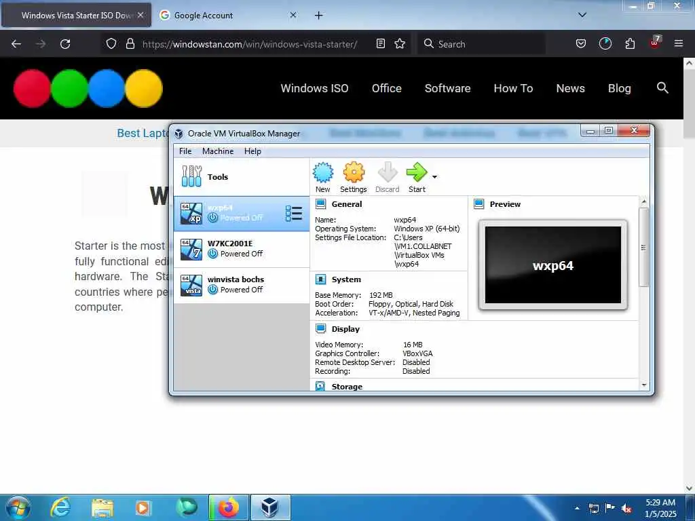Click the Discard toolbar icon
This screenshot has width=695, height=521.
[388, 177]
